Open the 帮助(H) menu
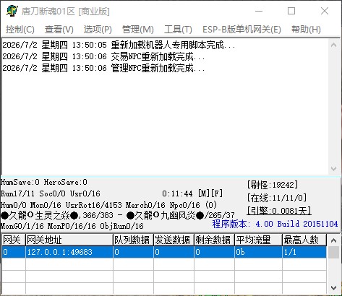Viewport: 342px width, 296px height. coord(306,30)
